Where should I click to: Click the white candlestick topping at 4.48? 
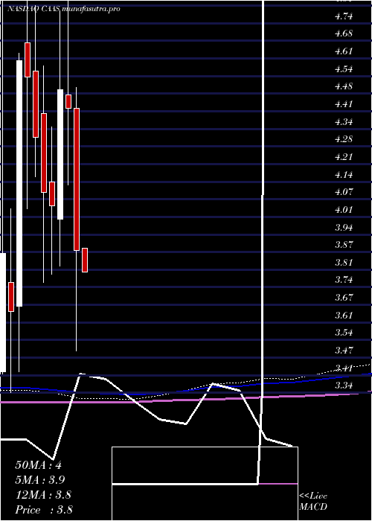(x=60, y=154)
